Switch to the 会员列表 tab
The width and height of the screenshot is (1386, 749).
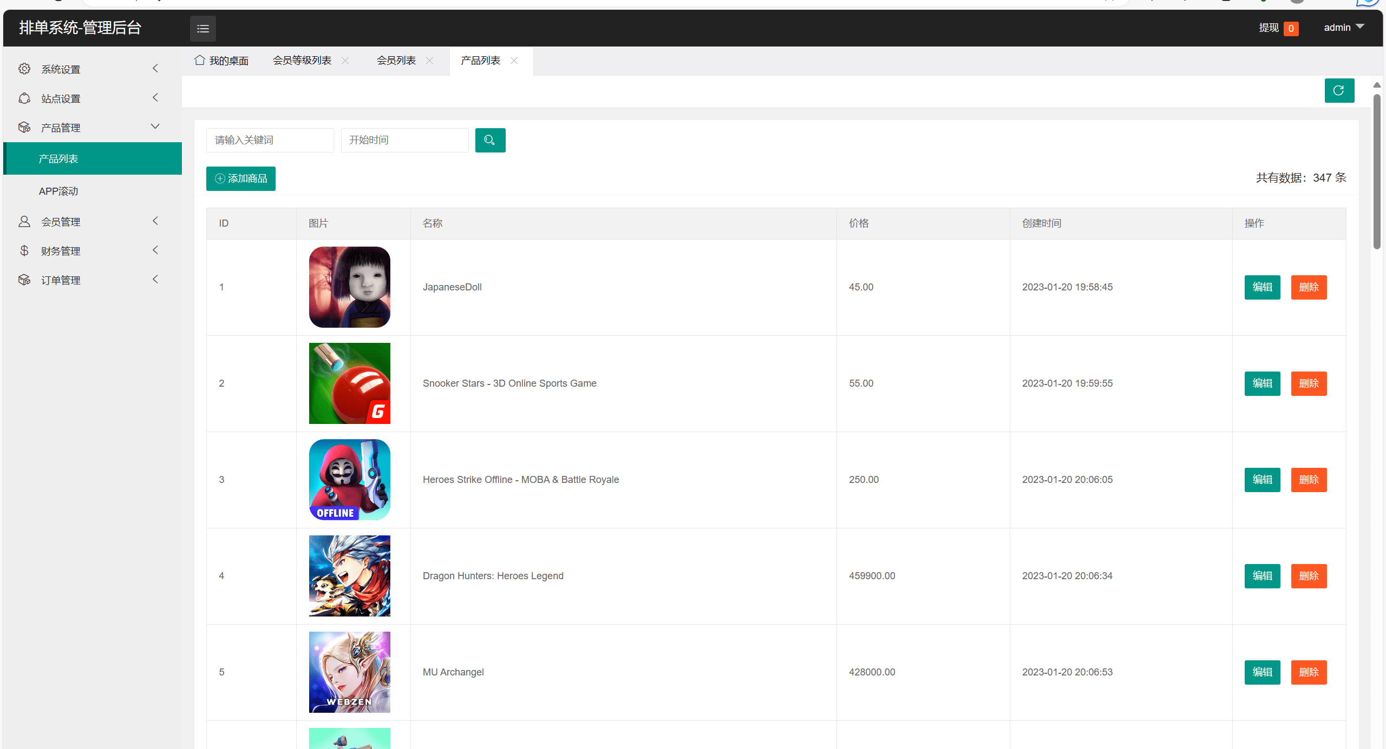(x=396, y=61)
